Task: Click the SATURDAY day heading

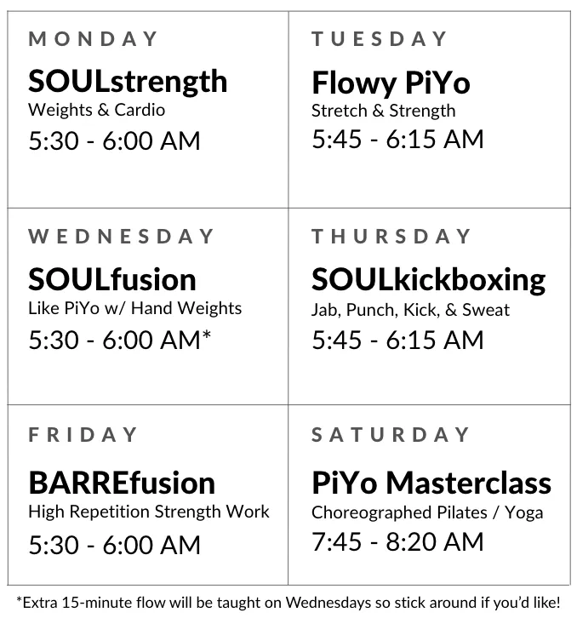Action: pos(390,435)
